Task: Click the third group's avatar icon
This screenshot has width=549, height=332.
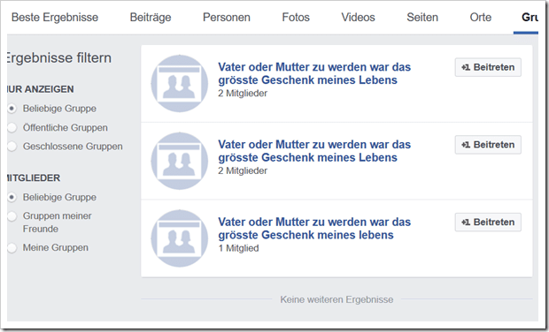Action: coord(180,238)
